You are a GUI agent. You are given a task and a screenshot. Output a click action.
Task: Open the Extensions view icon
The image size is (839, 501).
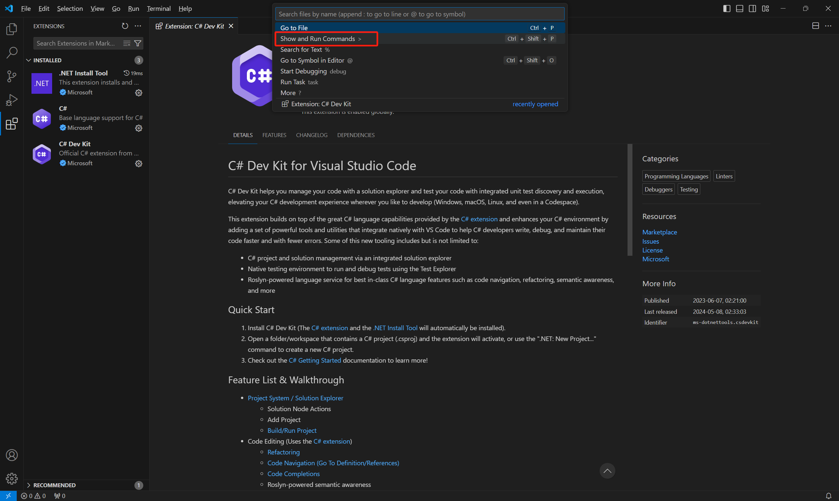point(12,124)
